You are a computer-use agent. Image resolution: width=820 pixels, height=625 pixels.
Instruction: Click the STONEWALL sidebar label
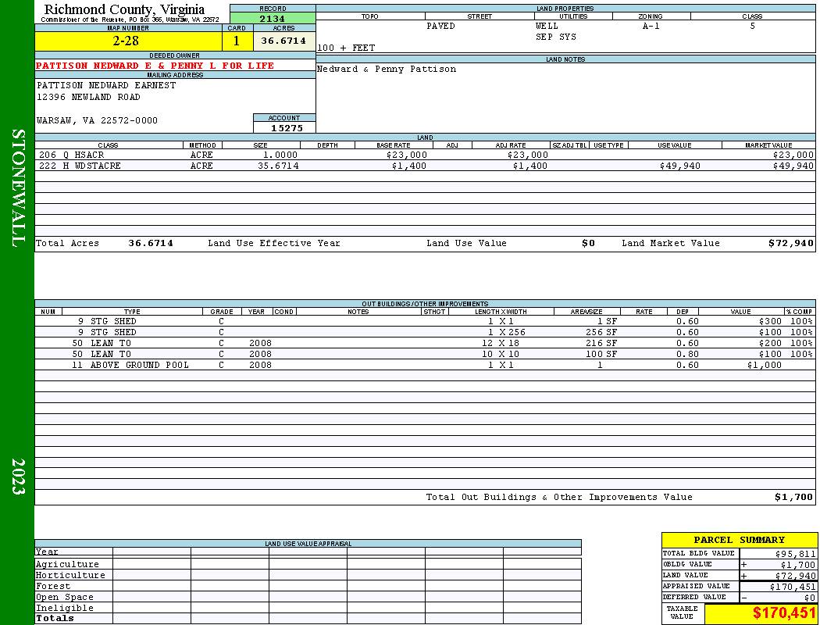[18, 187]
